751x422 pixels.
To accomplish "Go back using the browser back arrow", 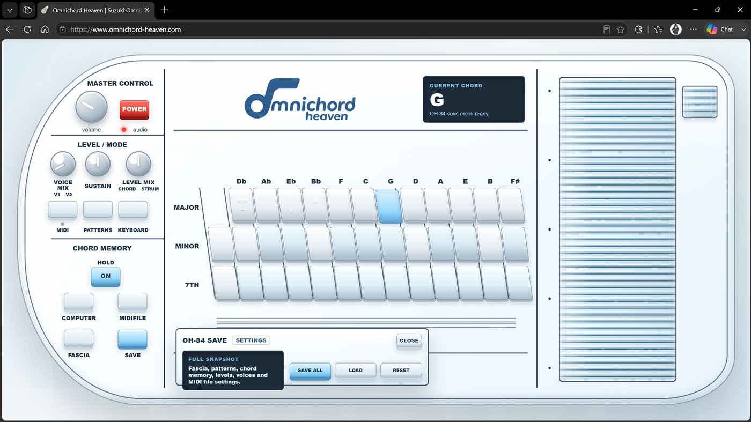I will tap(10, 29).
